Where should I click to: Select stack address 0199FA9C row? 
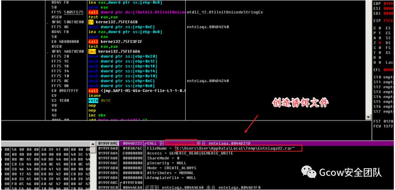(x=108, y=143)
